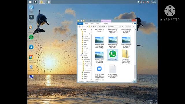This screenshot has height=104, width=185.
Task: Open the Filmora shortcut on desktop
Action: tap(31, 18)
